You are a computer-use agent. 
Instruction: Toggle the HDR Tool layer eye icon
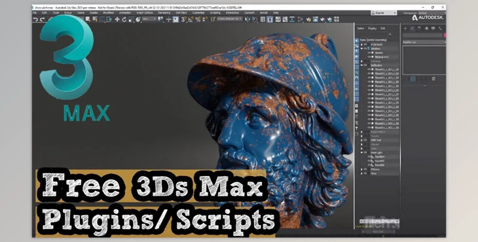pos(365,140)
